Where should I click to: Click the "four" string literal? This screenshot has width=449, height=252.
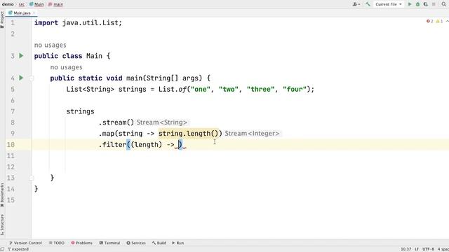[x=295, y=89]
